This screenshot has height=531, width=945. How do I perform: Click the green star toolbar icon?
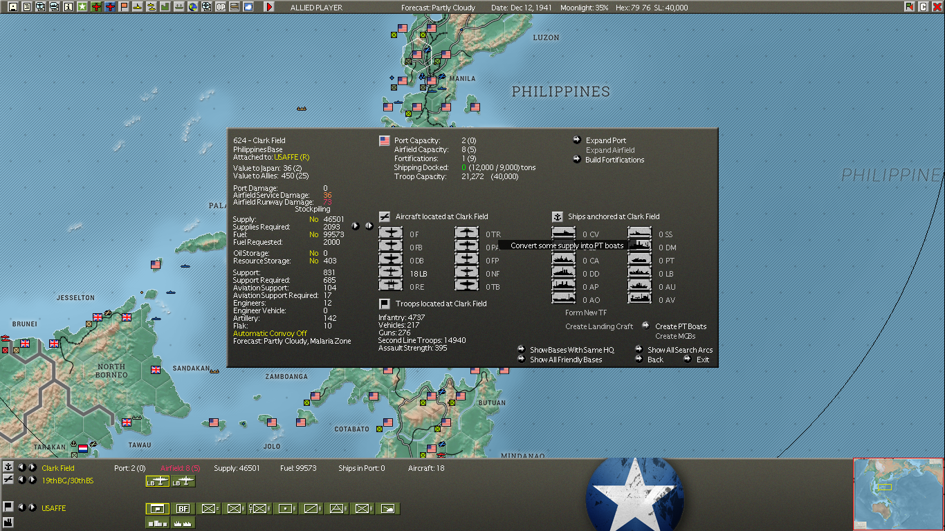click(x=82, y=7)
